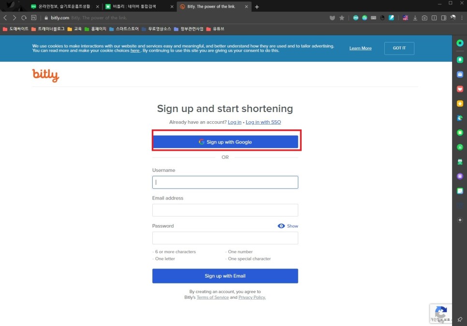Open the 무료영상소스 bookmark folder
This screenshot has height=326, width=467.
[156, 29]
